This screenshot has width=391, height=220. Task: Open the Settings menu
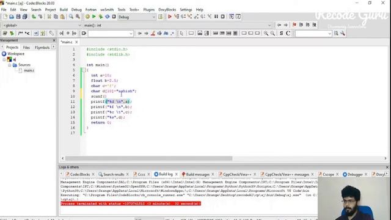[x=186, y=10]
